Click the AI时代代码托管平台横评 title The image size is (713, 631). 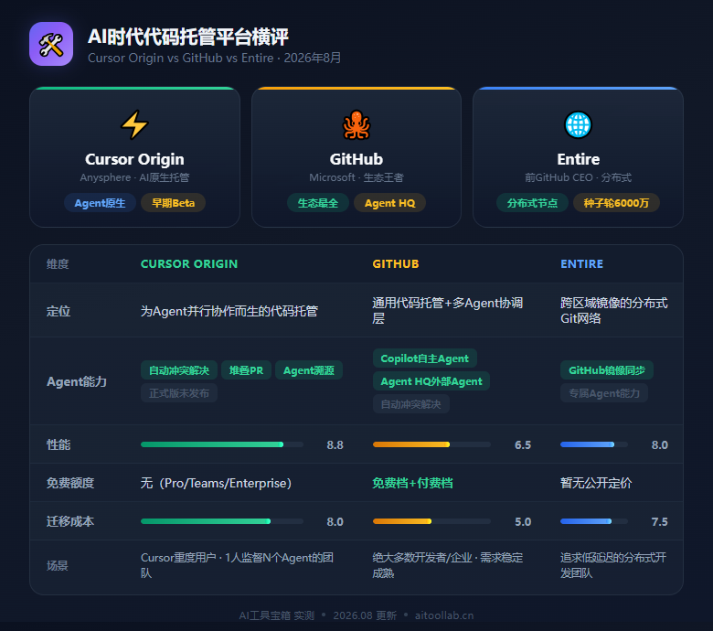pyautogui.click(x=188, y=37)
